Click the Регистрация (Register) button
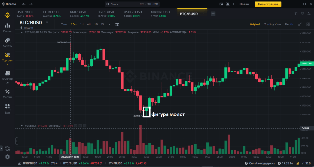 (x=268, y=4)
